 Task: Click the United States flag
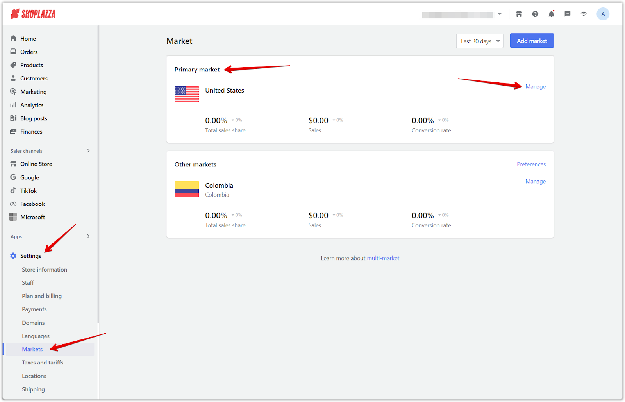click(187, 94)
